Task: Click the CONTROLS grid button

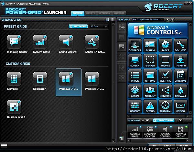Action: click(x=135, y=45)
